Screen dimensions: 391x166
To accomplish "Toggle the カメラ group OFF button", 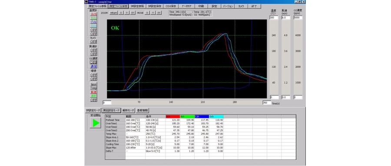I will pos(93,42).
